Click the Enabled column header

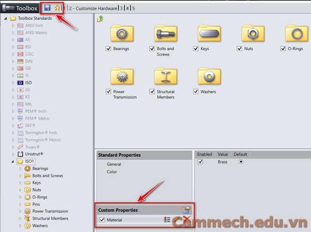pos(205,154)
